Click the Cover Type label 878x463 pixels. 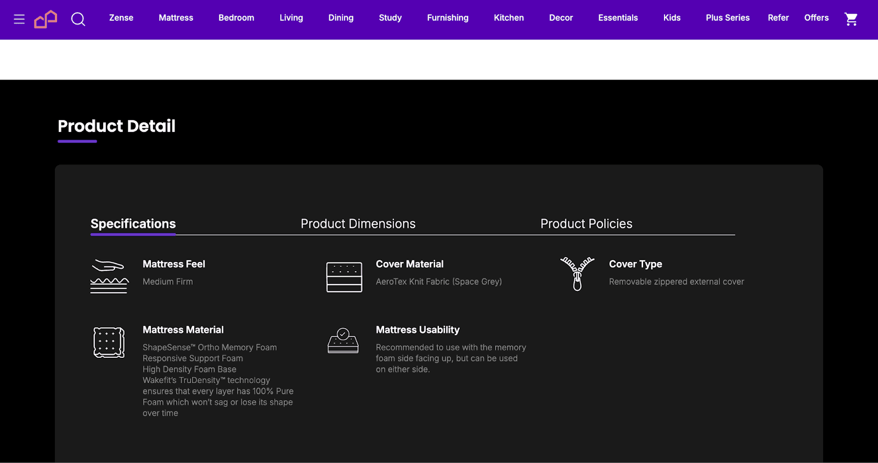coord(635,264)
